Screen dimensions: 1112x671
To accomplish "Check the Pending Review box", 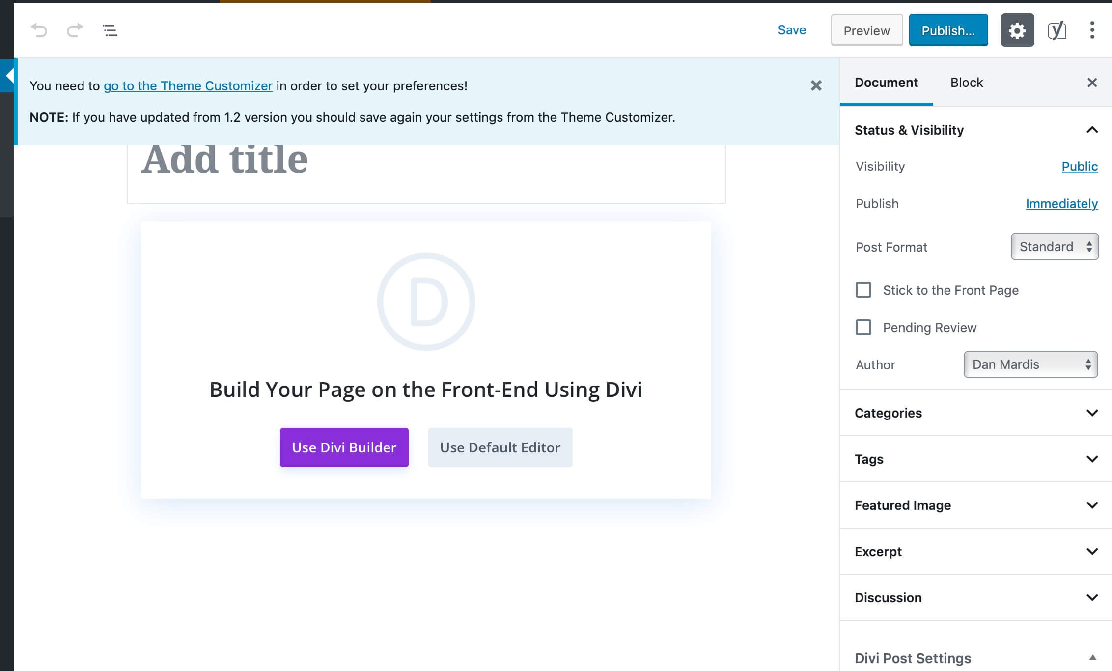I will pos(863,327).
